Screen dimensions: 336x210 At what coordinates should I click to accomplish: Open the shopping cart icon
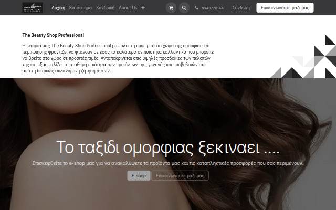(x=171, y=8)
